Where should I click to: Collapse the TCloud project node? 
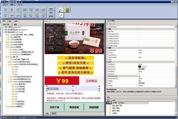click(4, 32)
